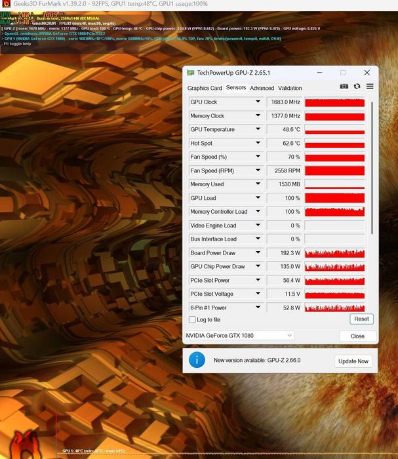Click the Update Now button
Image resolution: width=398 pixels, height=459 pixels.
pyautogui.click(x=353, y=361)
